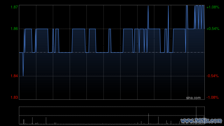Image resolution: width=224 pixels, height=126 pixels.
Task: Click the 1.84 price axis label
Action: 14,76
